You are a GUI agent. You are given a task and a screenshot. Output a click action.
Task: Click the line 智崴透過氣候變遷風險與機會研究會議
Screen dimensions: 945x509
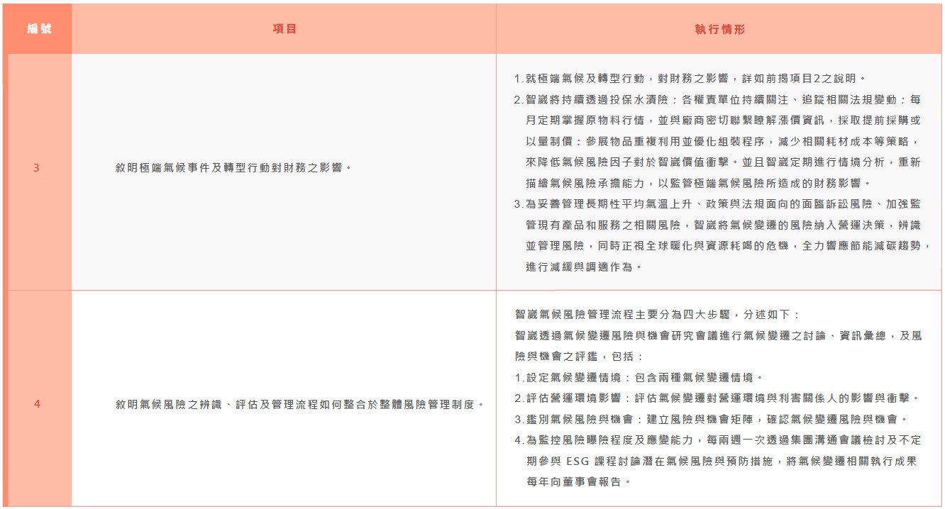pyautogui.click(x=717, y=335)
